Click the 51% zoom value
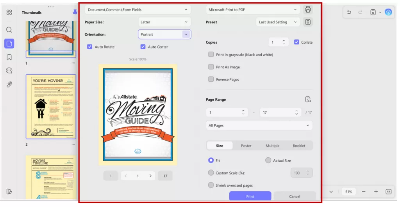400x207 pixels. [x=349, y=192]
